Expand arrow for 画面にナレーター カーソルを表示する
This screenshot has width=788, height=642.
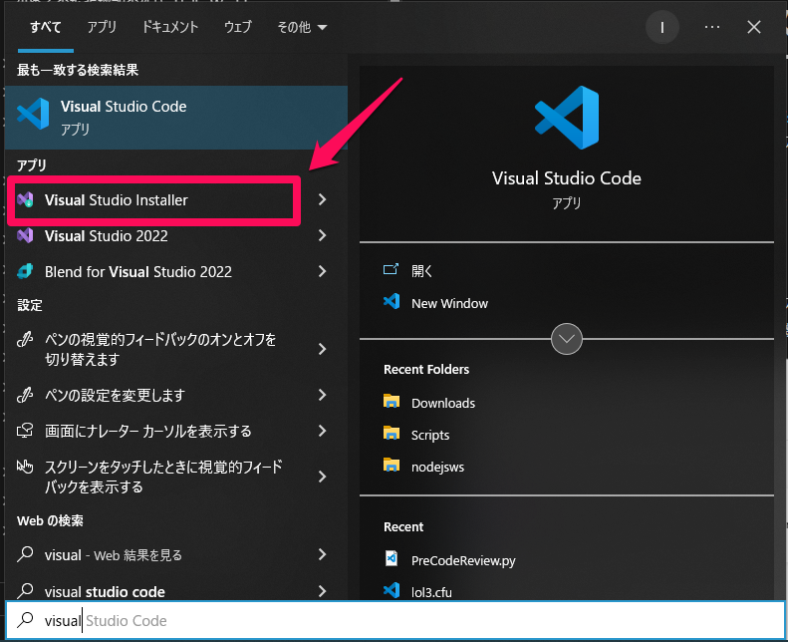323,431
